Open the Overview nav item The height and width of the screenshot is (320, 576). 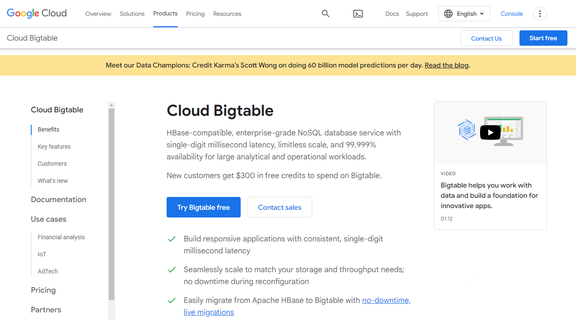pyautogui.click(x=98, y=14)
